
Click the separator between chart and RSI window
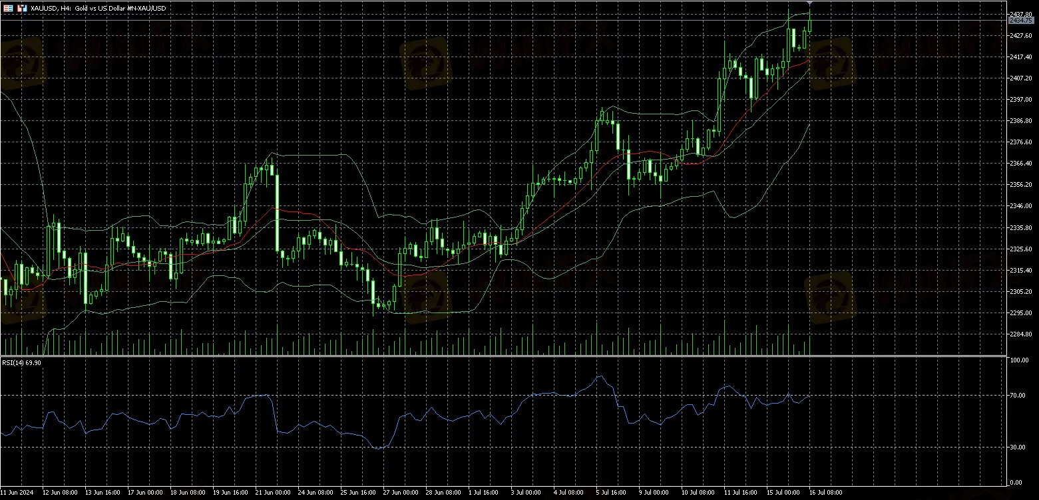coord(503,356)
